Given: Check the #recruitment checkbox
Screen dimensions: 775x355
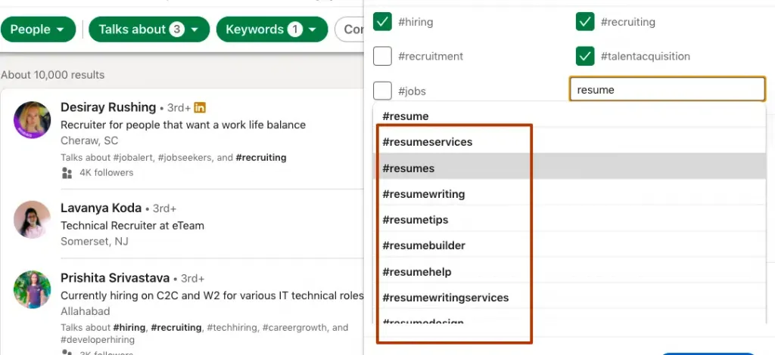Looking at the screenshot, I should 382,56.
